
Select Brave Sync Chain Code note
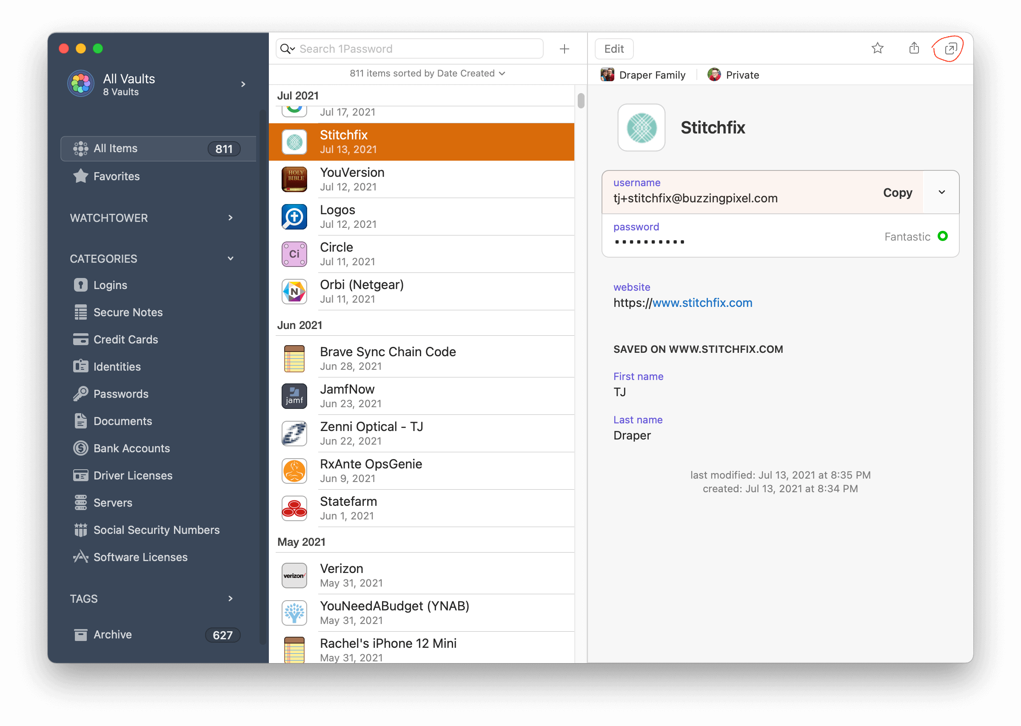[422, 358]
